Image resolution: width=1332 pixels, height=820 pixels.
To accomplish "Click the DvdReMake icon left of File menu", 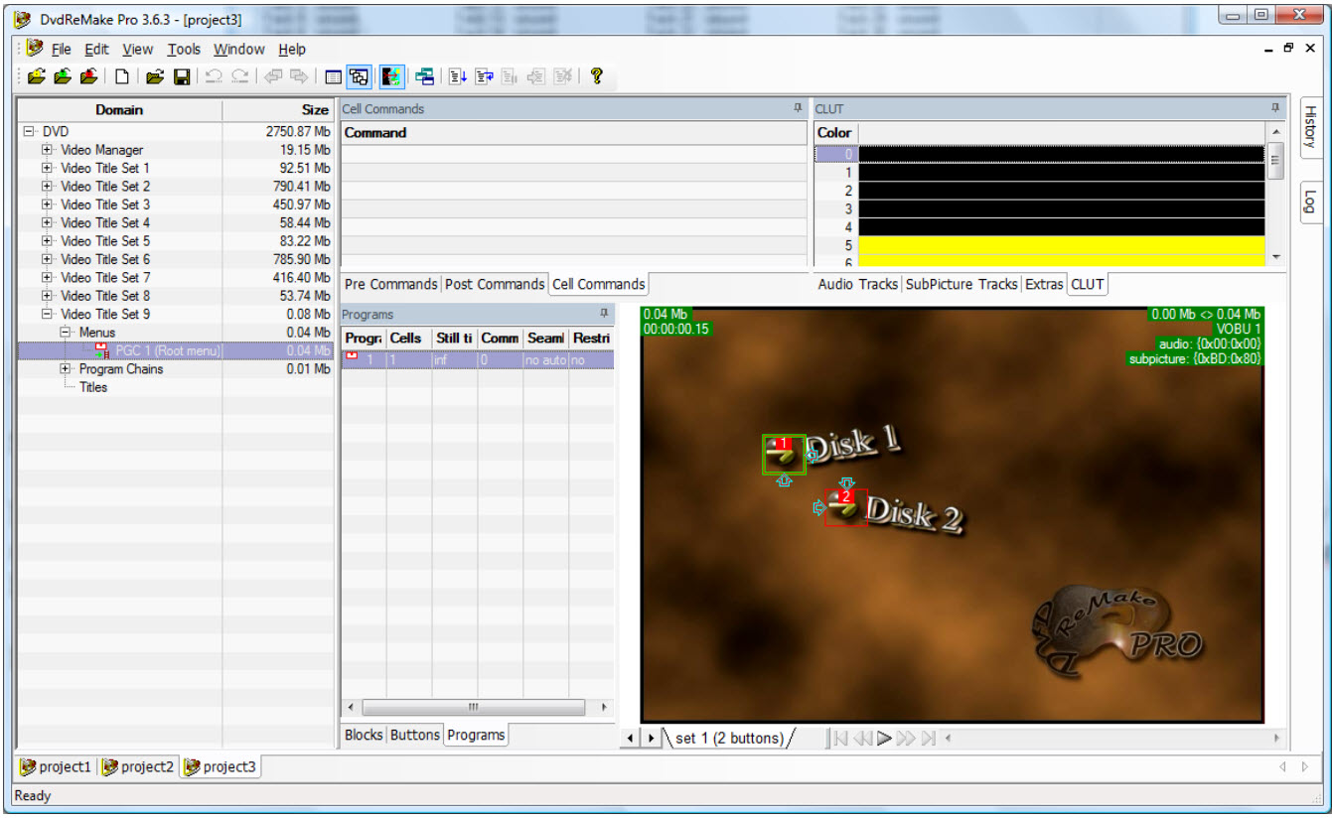I will [35, 48].
